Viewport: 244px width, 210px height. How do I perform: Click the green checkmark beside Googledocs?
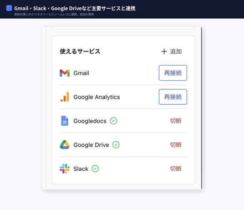point(113,121)
